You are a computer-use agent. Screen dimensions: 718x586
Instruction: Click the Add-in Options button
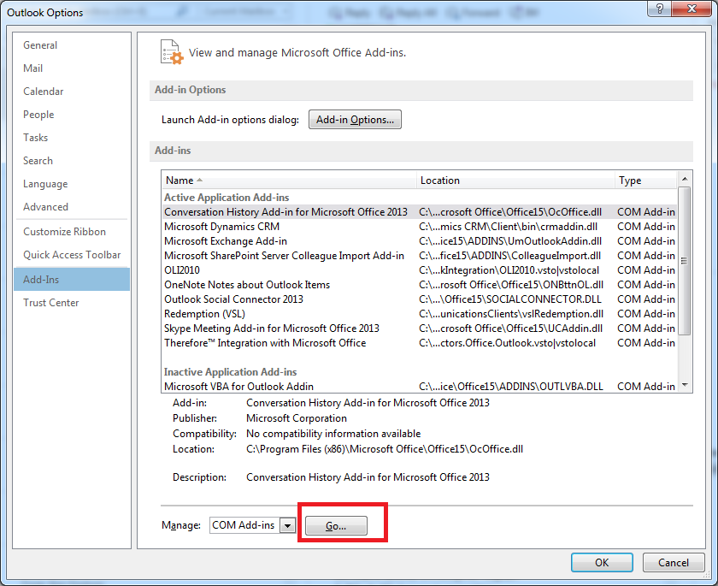(x=355, y=119)
